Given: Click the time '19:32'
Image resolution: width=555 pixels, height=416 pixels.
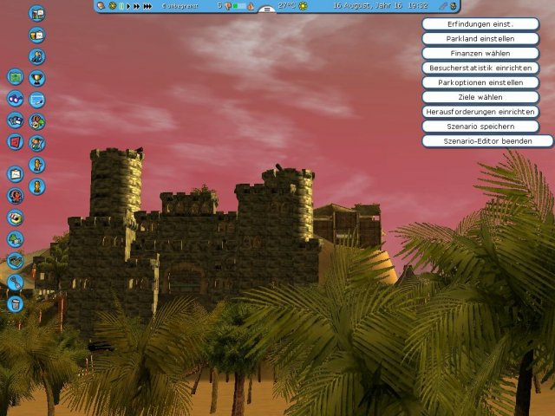Looking at the screenshot, I should (418, 6).
